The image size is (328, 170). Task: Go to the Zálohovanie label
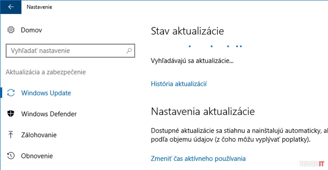tap(39, 135)
